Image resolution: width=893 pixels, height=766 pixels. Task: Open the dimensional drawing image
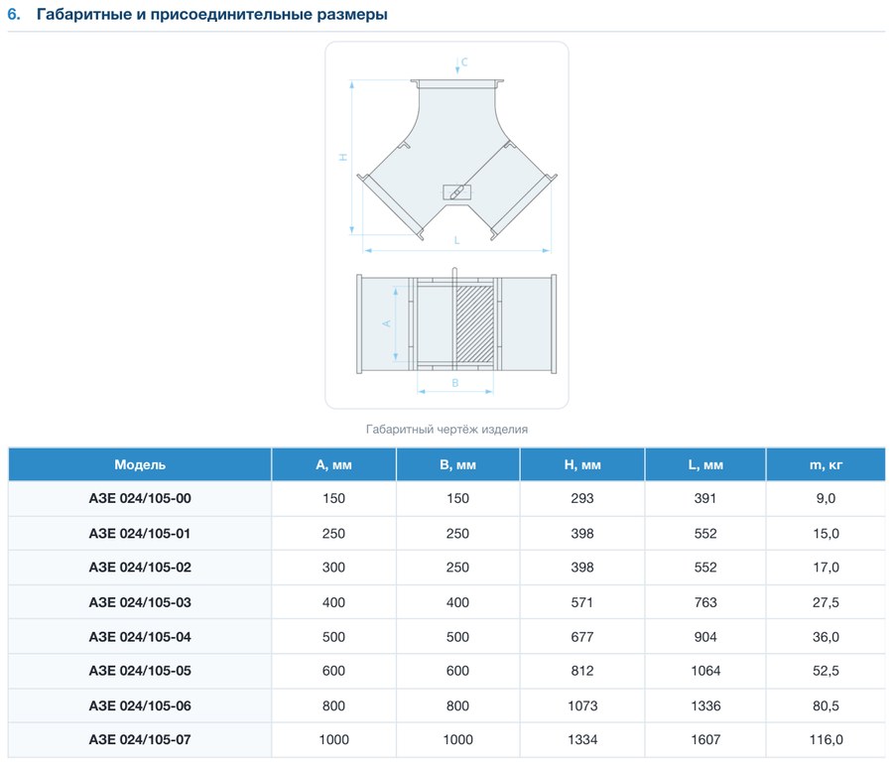click(446, 225)
